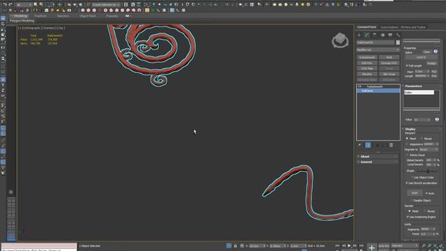Click the X axis constraint in left toolbar

[x=3, y=79]
